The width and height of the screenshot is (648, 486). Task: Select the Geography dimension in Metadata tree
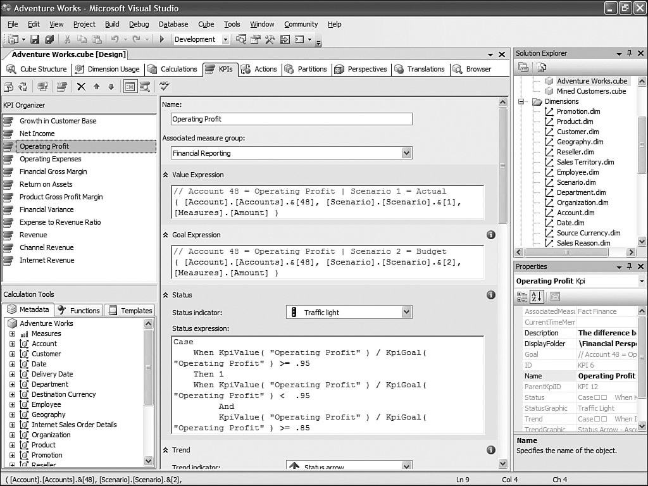[48, 414]
